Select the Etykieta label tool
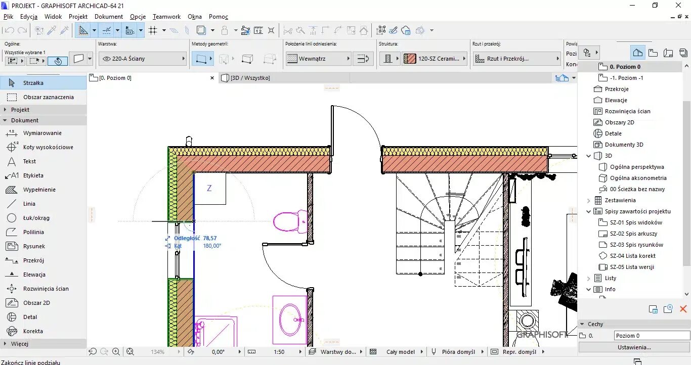Screen dimensions: 691x365 coord(43,175)
